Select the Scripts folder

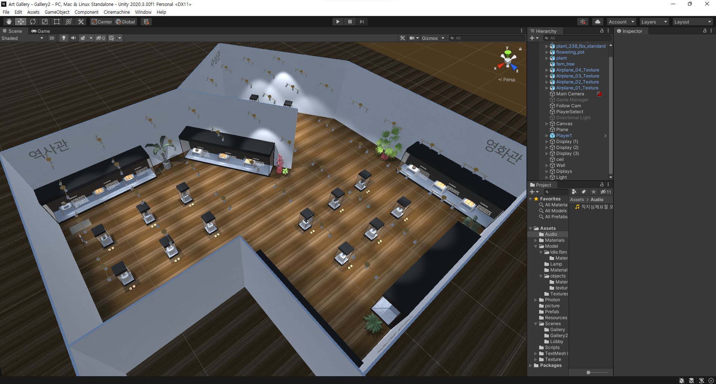click(552, 347)
